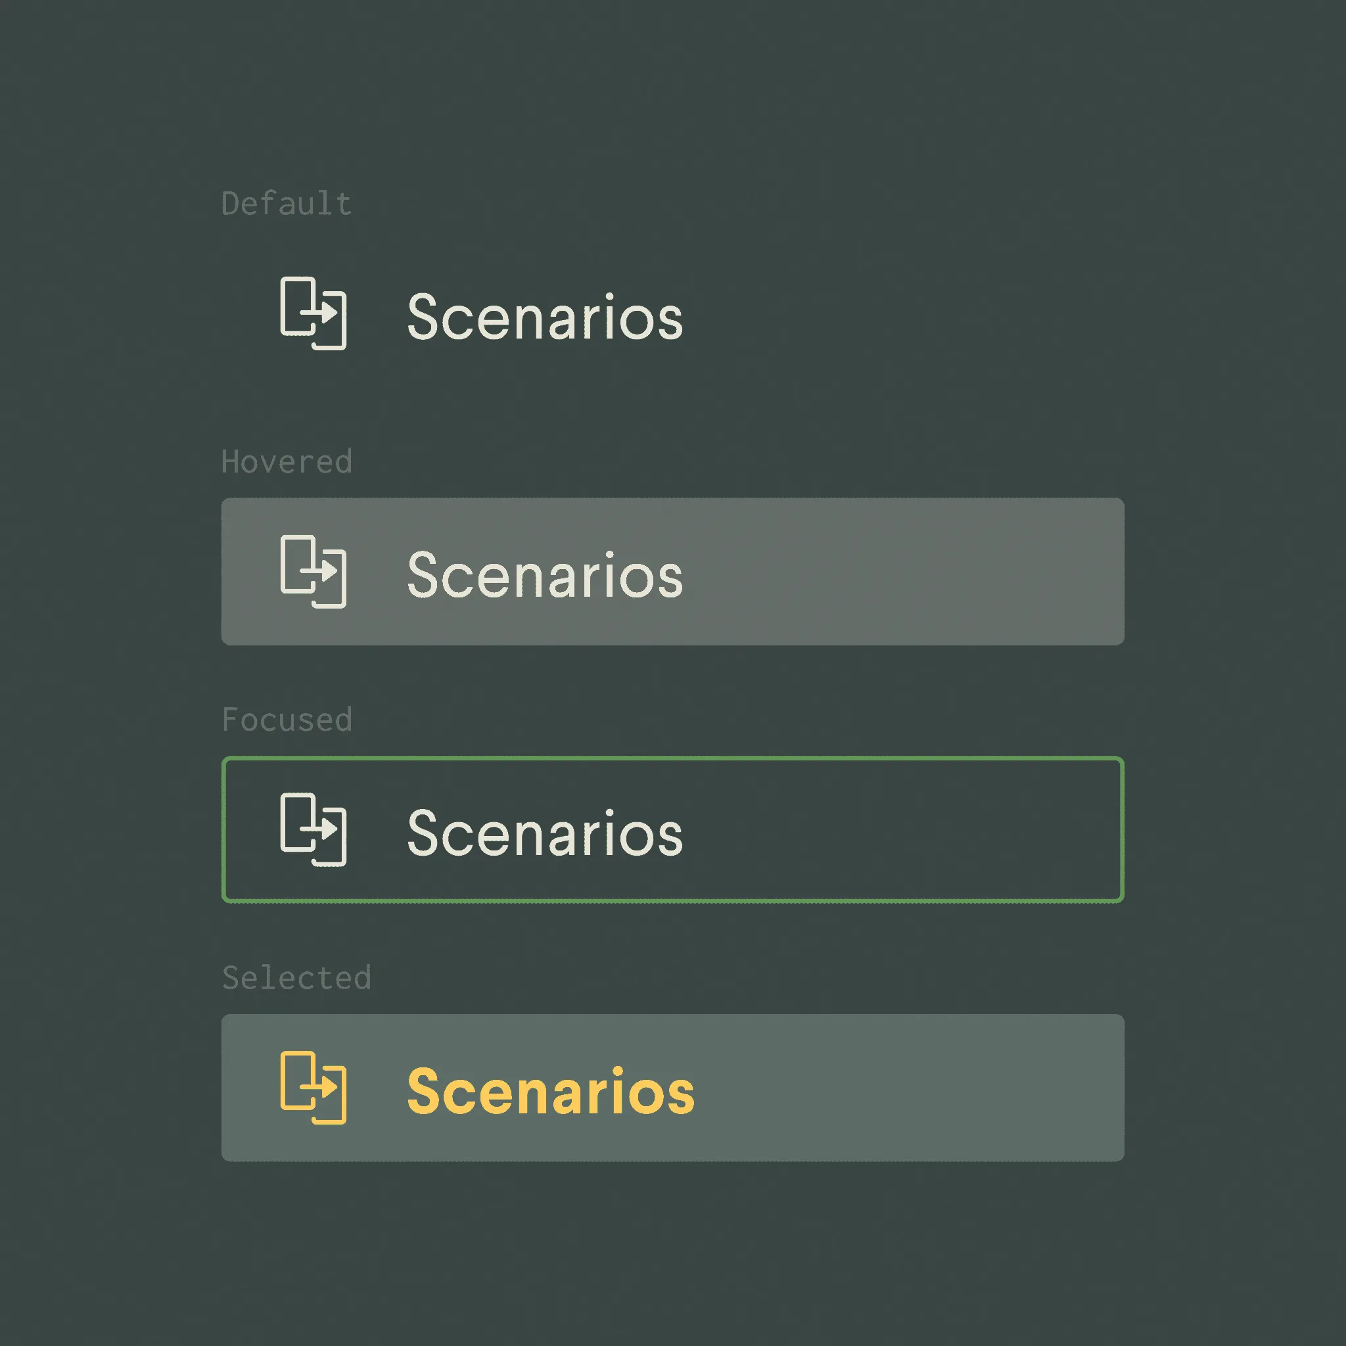
Task: Click the Hovered section label
Action: pyautogui.click(x=287, y=461)
